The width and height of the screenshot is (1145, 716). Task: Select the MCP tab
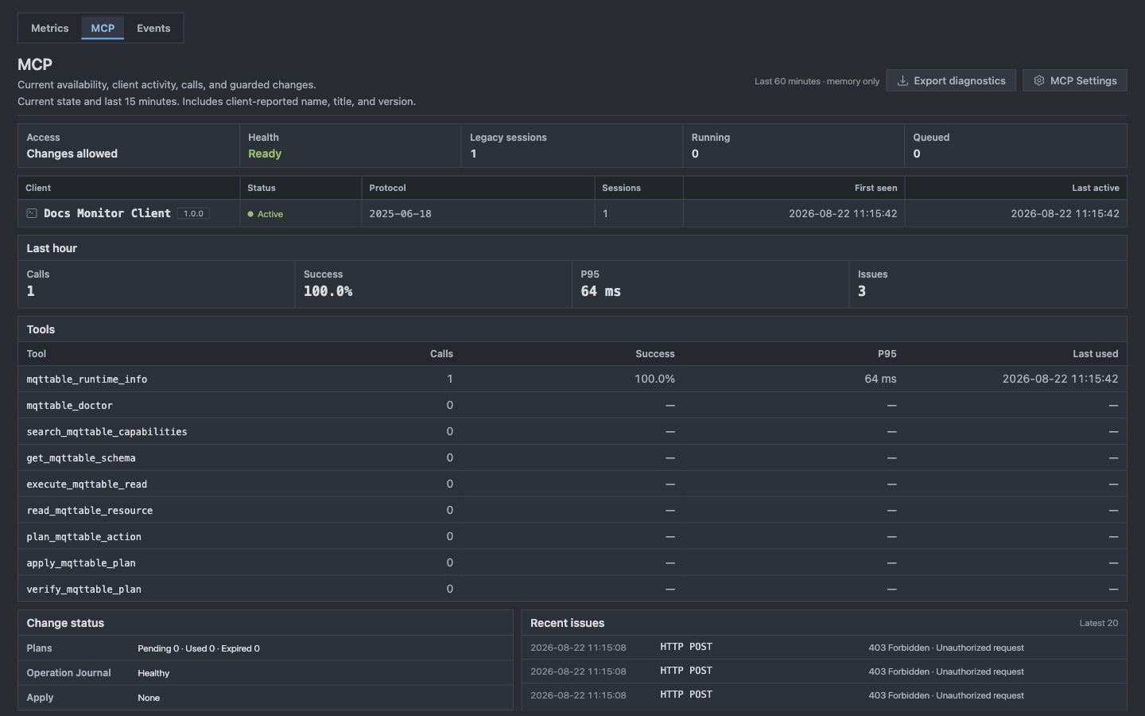click(103, 28)
